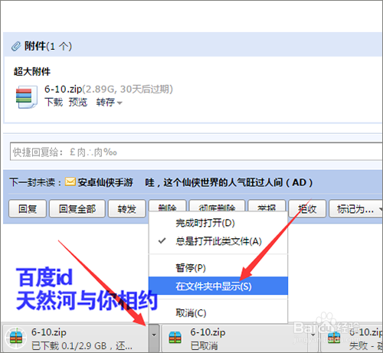This screenshot has height=353, width=383.
Task: Open the next unread mail 安卓仙侠手游
Action: (x=105, y=182)
